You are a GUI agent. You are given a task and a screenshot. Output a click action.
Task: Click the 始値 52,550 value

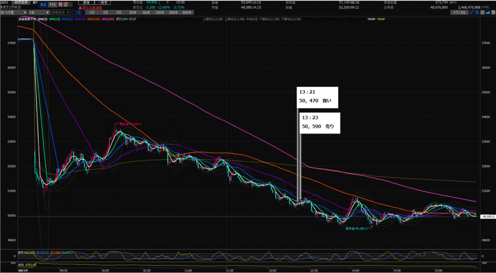[344, 7]
